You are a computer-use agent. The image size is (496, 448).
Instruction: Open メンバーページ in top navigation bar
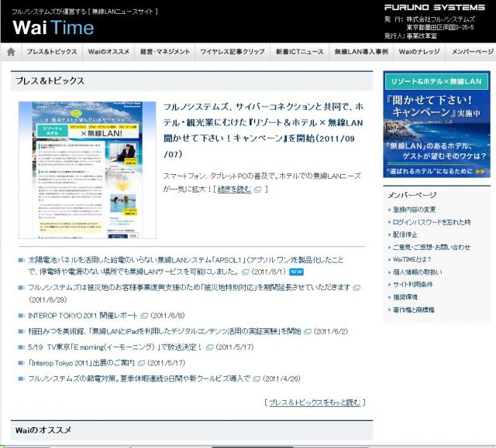point(472,52)
